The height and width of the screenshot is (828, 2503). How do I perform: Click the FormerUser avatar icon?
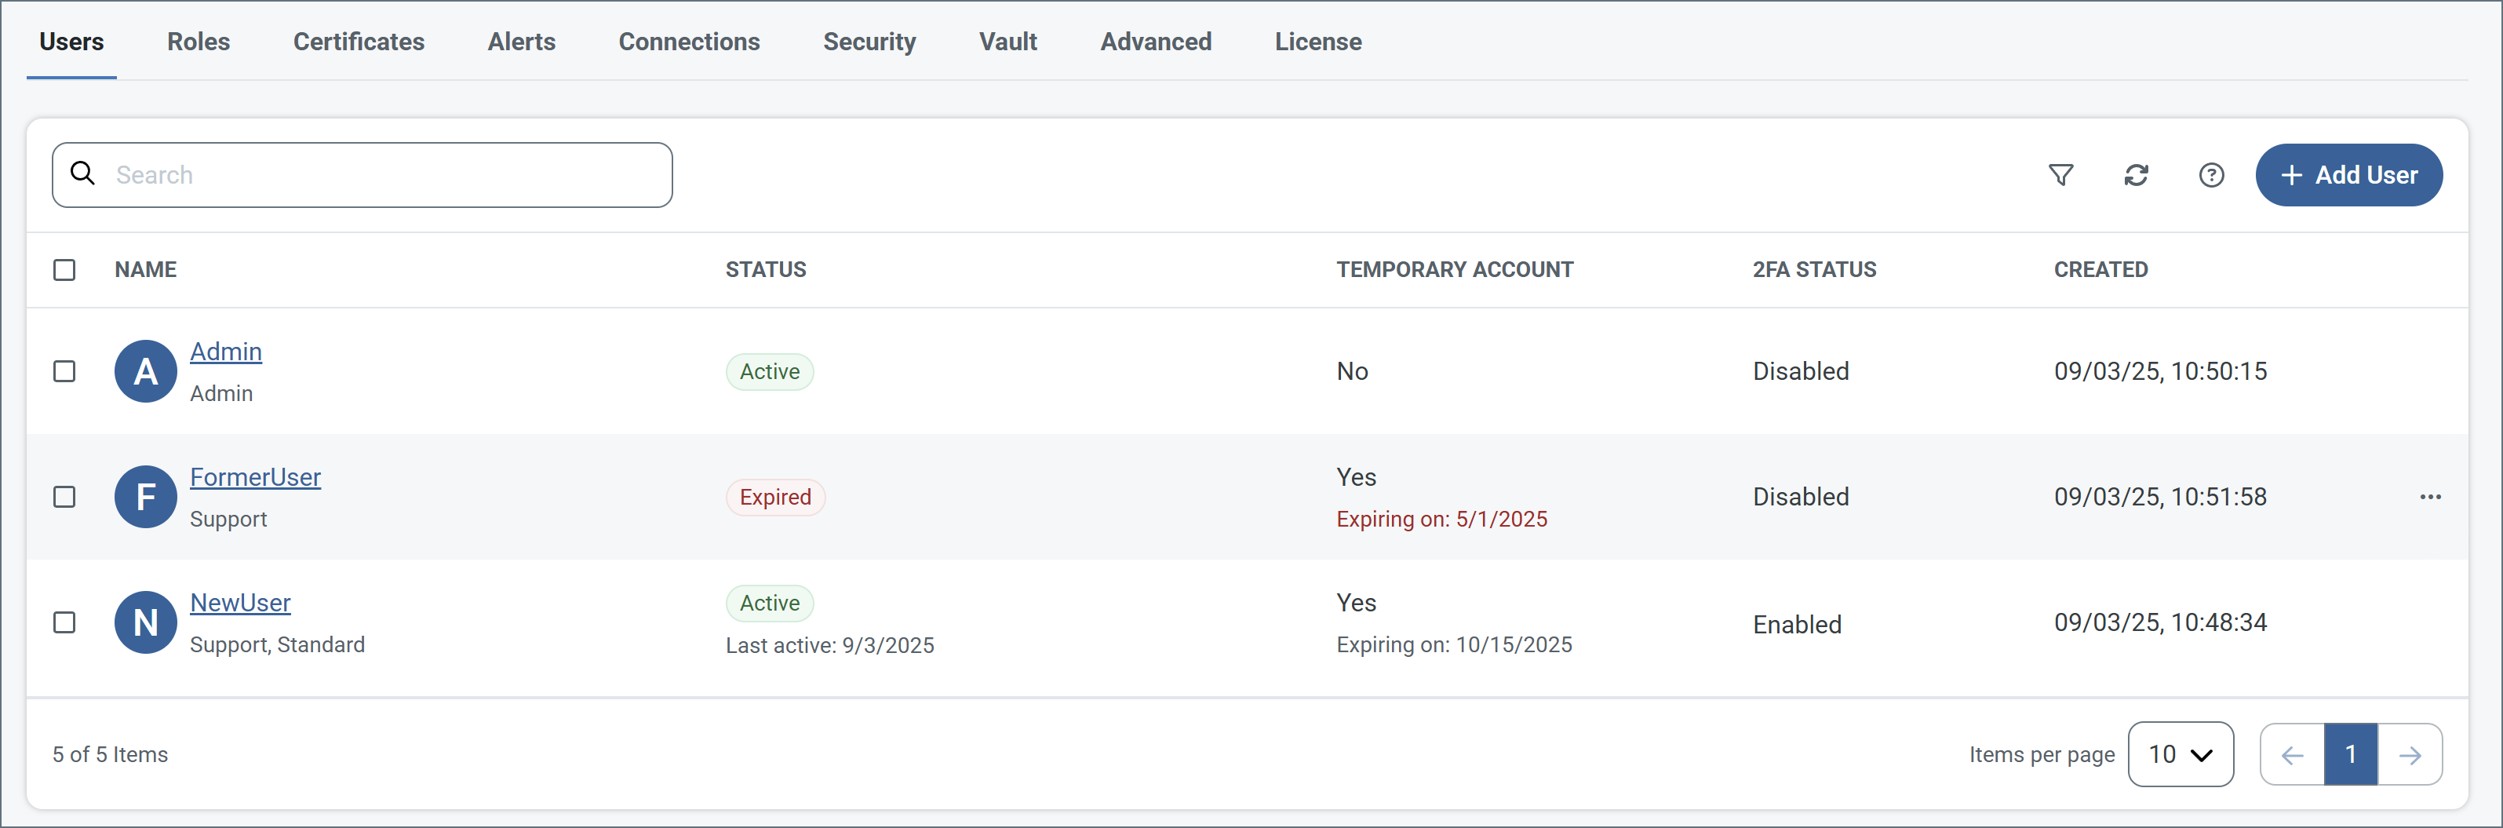tap(146, 497)
